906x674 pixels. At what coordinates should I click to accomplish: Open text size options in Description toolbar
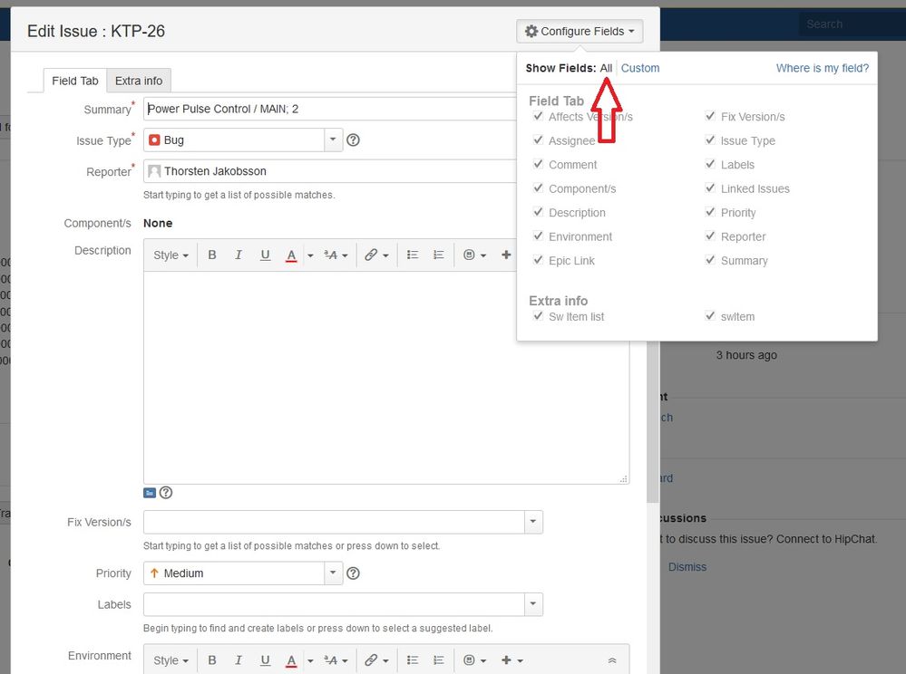[x=336, y=255]
